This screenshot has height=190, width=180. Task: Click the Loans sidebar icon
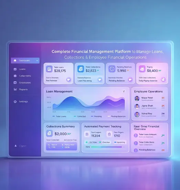click(x=15, y=69)
